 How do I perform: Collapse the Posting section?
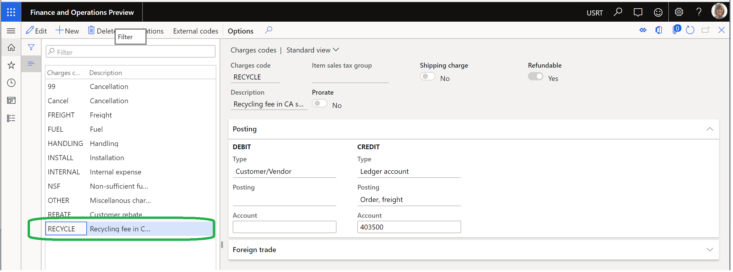(x=710, y=129)
